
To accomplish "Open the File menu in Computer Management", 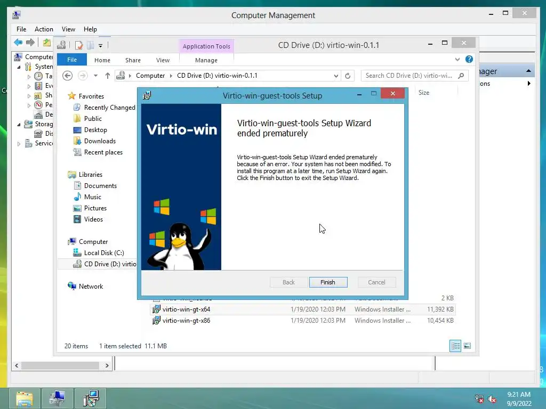I will point(21,29).
